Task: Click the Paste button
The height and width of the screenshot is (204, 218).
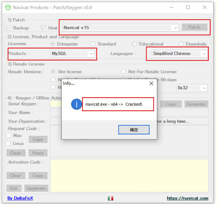Action: click(38, 153)
